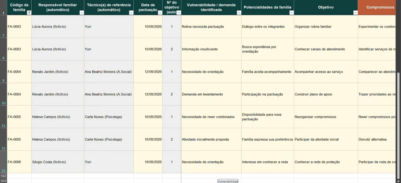The width and height of the screenshot is (401, 183).
Task: Select the cell 'Sérgio Costa (fictício)'
Action: coord(58,162)
